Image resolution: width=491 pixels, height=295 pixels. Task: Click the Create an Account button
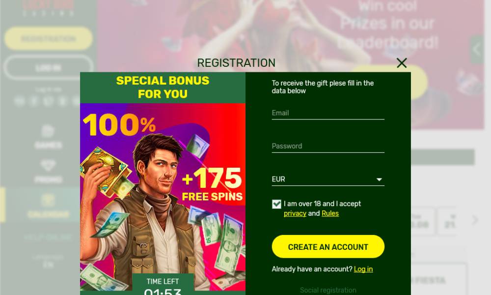[x=328, y=247]
